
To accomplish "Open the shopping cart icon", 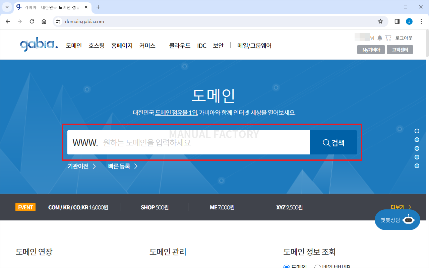I will [388, 38].
